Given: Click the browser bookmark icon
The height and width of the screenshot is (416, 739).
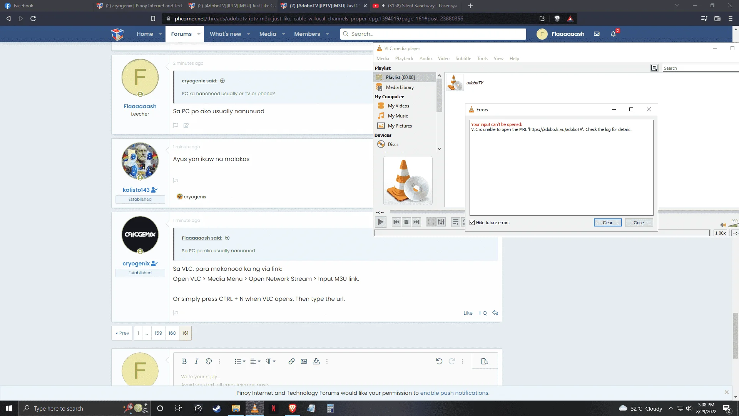Looking at the screenshot, I should [x=153, y=18].
